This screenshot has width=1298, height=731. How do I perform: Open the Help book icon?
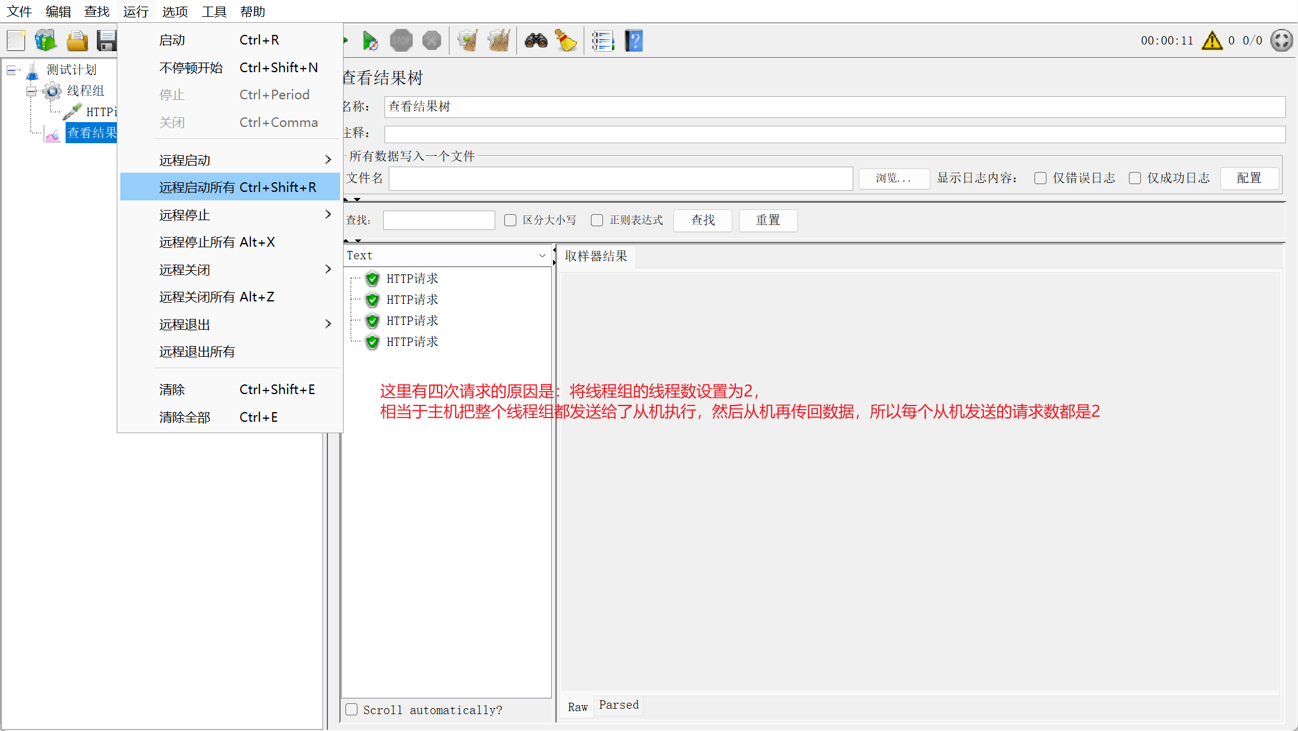[634, 41]
